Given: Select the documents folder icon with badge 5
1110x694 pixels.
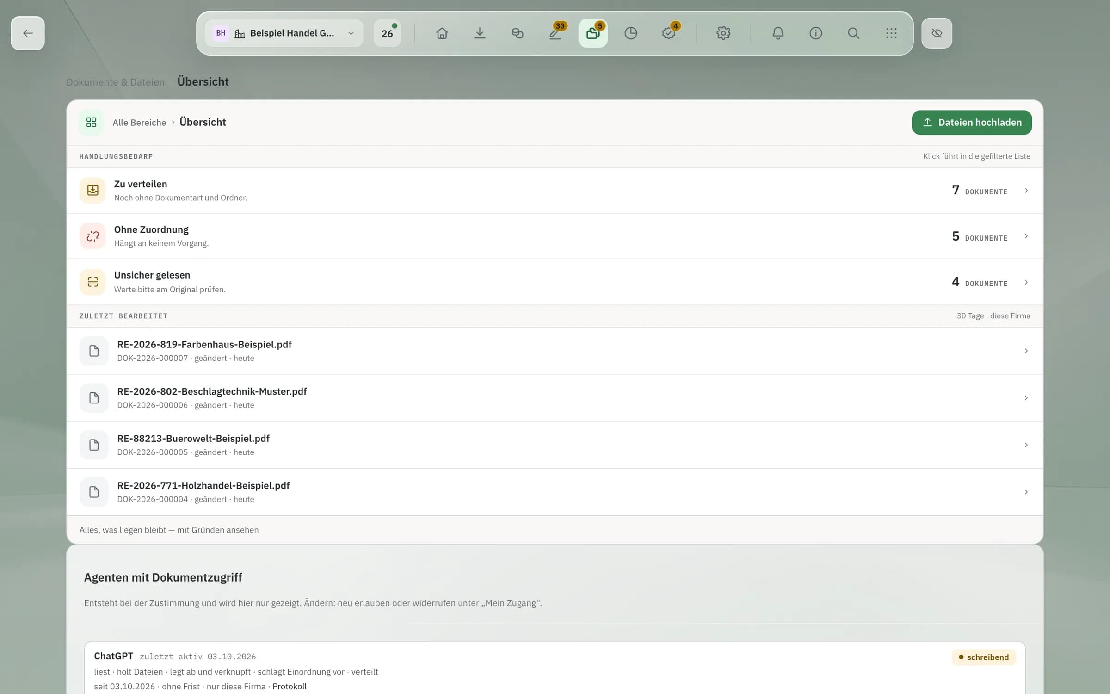Looking at the screenshot, I should 593,33.
